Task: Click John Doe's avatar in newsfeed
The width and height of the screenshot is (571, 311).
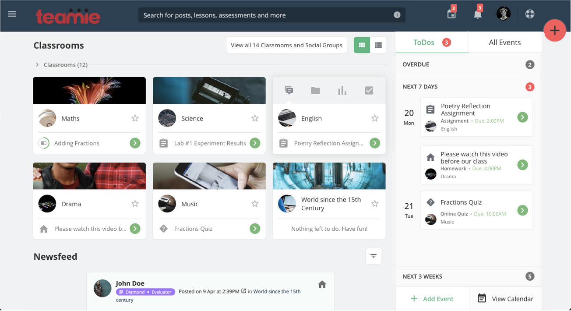Action: (102, 288)
